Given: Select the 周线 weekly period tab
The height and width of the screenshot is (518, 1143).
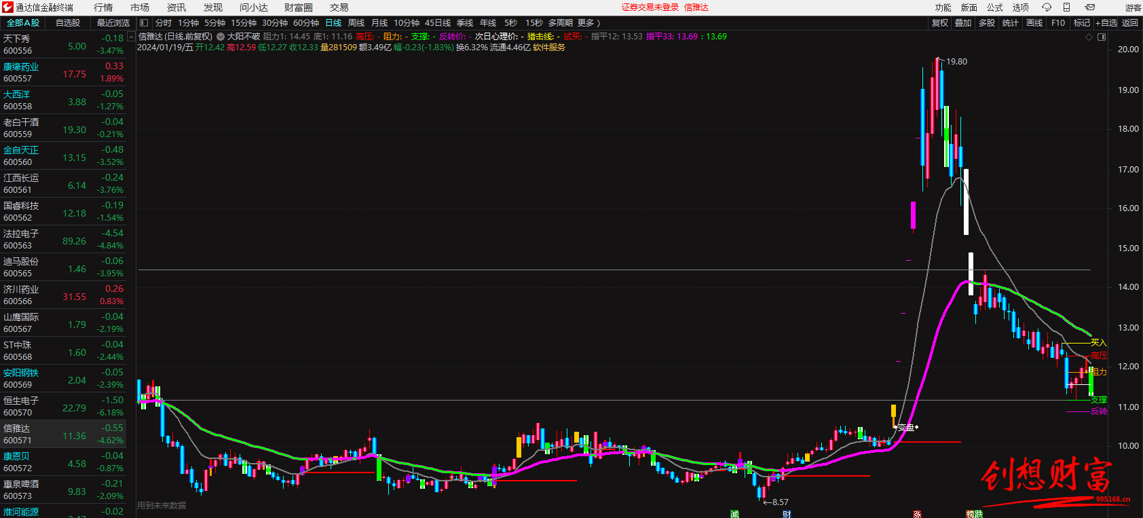Looking at the screenshot, I should [x=356, y=23].
